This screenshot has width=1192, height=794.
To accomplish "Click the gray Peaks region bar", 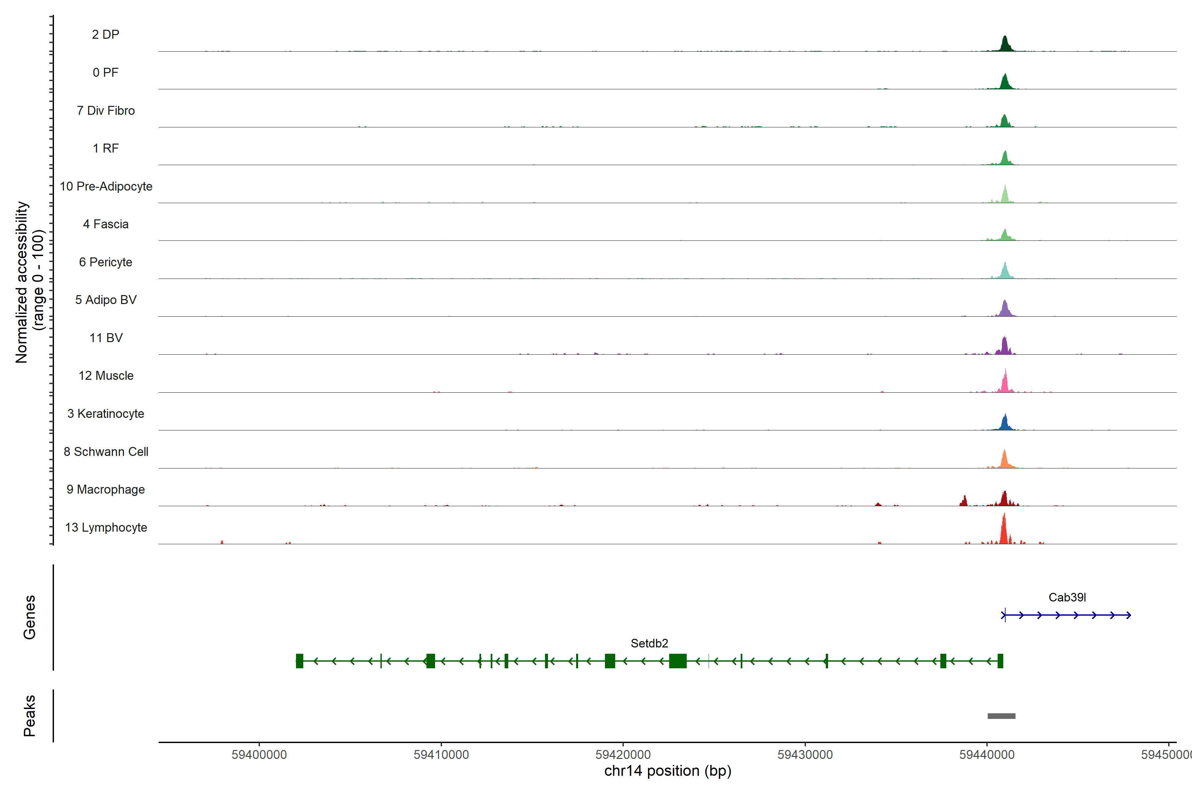I will (x=1001, y=716).
